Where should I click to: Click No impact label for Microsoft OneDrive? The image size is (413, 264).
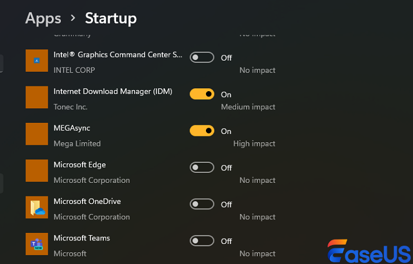257,217
